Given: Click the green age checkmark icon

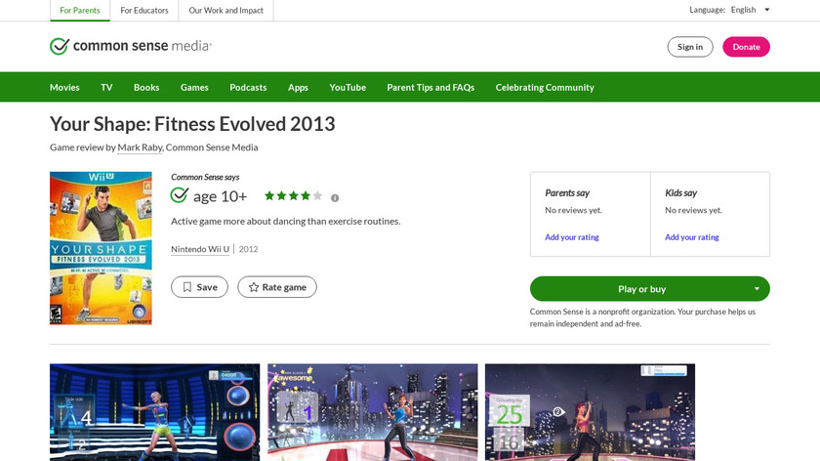Looking at the screenshot, I should coord(180,195).
